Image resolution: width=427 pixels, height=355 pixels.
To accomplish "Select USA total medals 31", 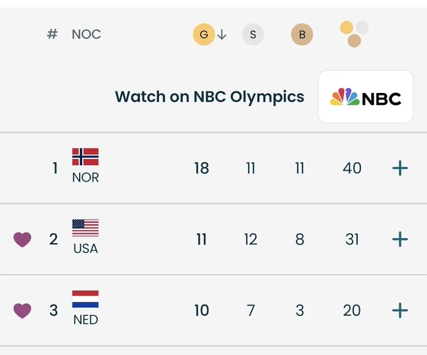I will 352,239.
